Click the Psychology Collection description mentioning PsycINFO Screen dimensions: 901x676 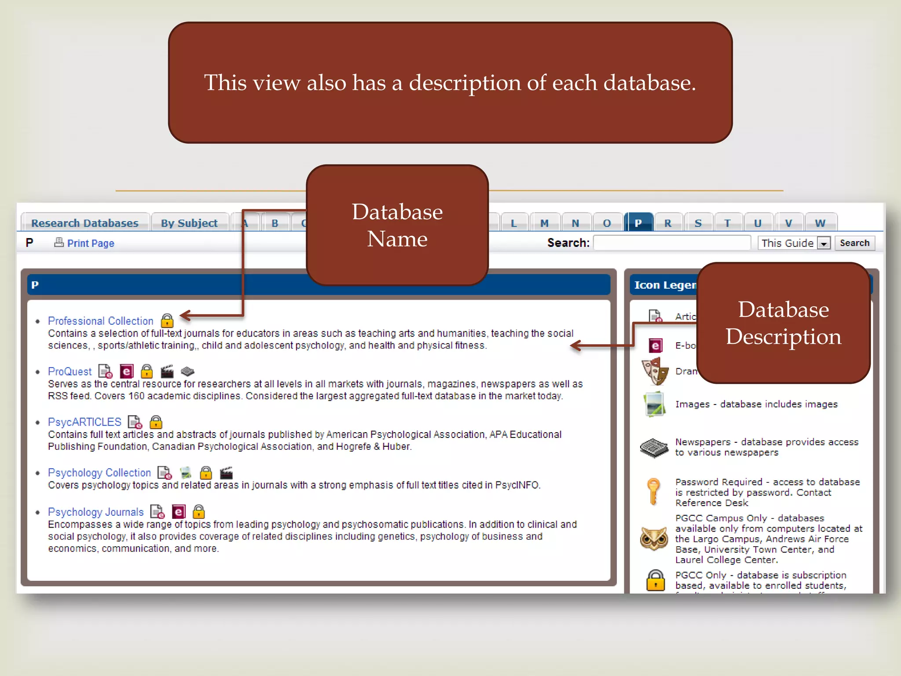click(294, 485)
